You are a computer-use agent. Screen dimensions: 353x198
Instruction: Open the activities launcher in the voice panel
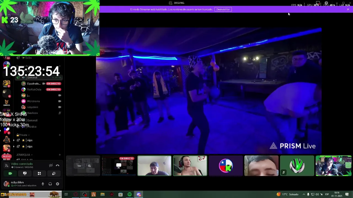tap(39, 174)
